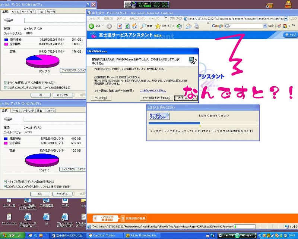The image size is (298, 239).
Task: Open お気に入り(A) menu in IE
Action: [137, 19]
